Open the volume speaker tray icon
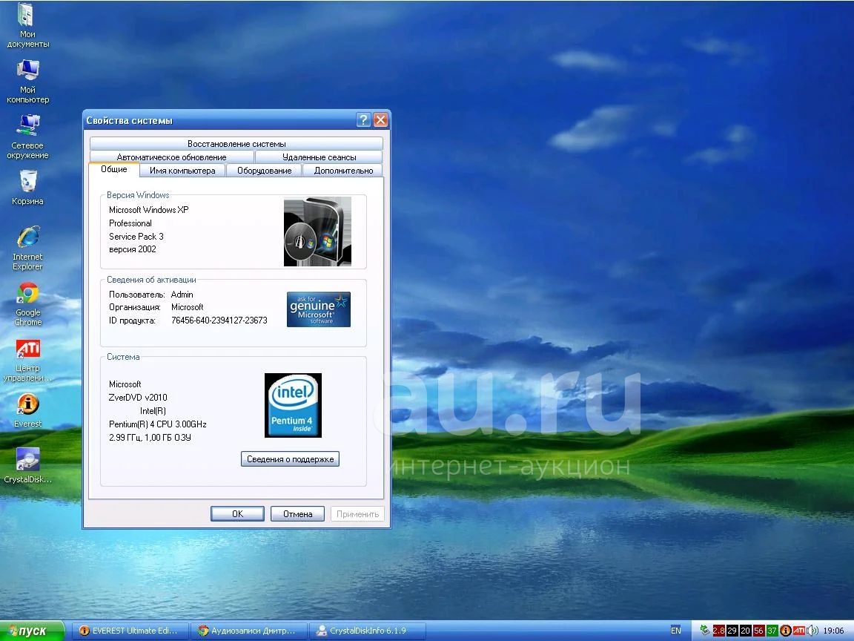Image resolution: width=854 pixels, height=641 pixels. (812, 631)
